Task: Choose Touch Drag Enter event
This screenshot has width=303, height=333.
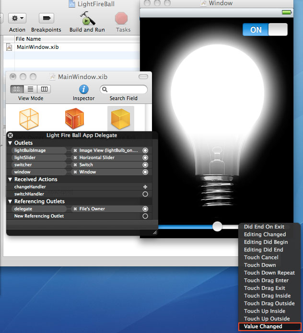Action: [266, 281]
